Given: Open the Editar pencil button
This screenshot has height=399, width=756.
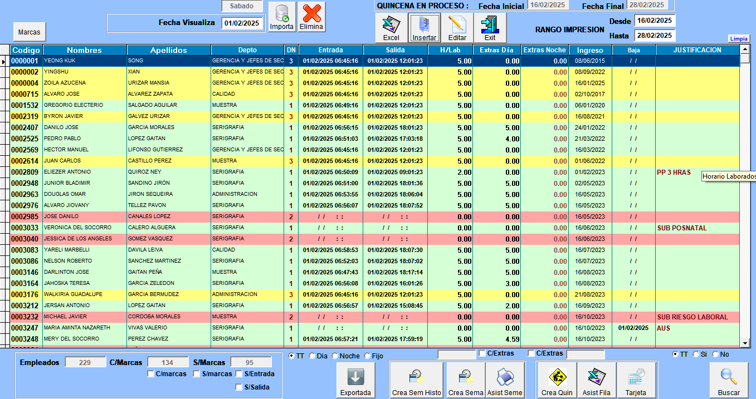Looking at the screenshot, I should (457, 28).
